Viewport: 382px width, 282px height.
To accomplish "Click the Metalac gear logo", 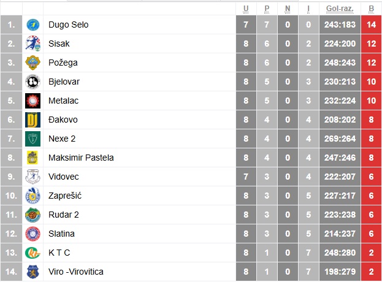I will click(32, 101).
